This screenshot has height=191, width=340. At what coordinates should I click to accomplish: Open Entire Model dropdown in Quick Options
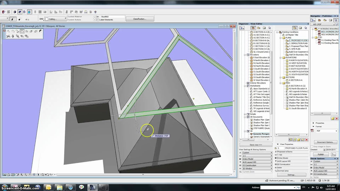[325, 168]
